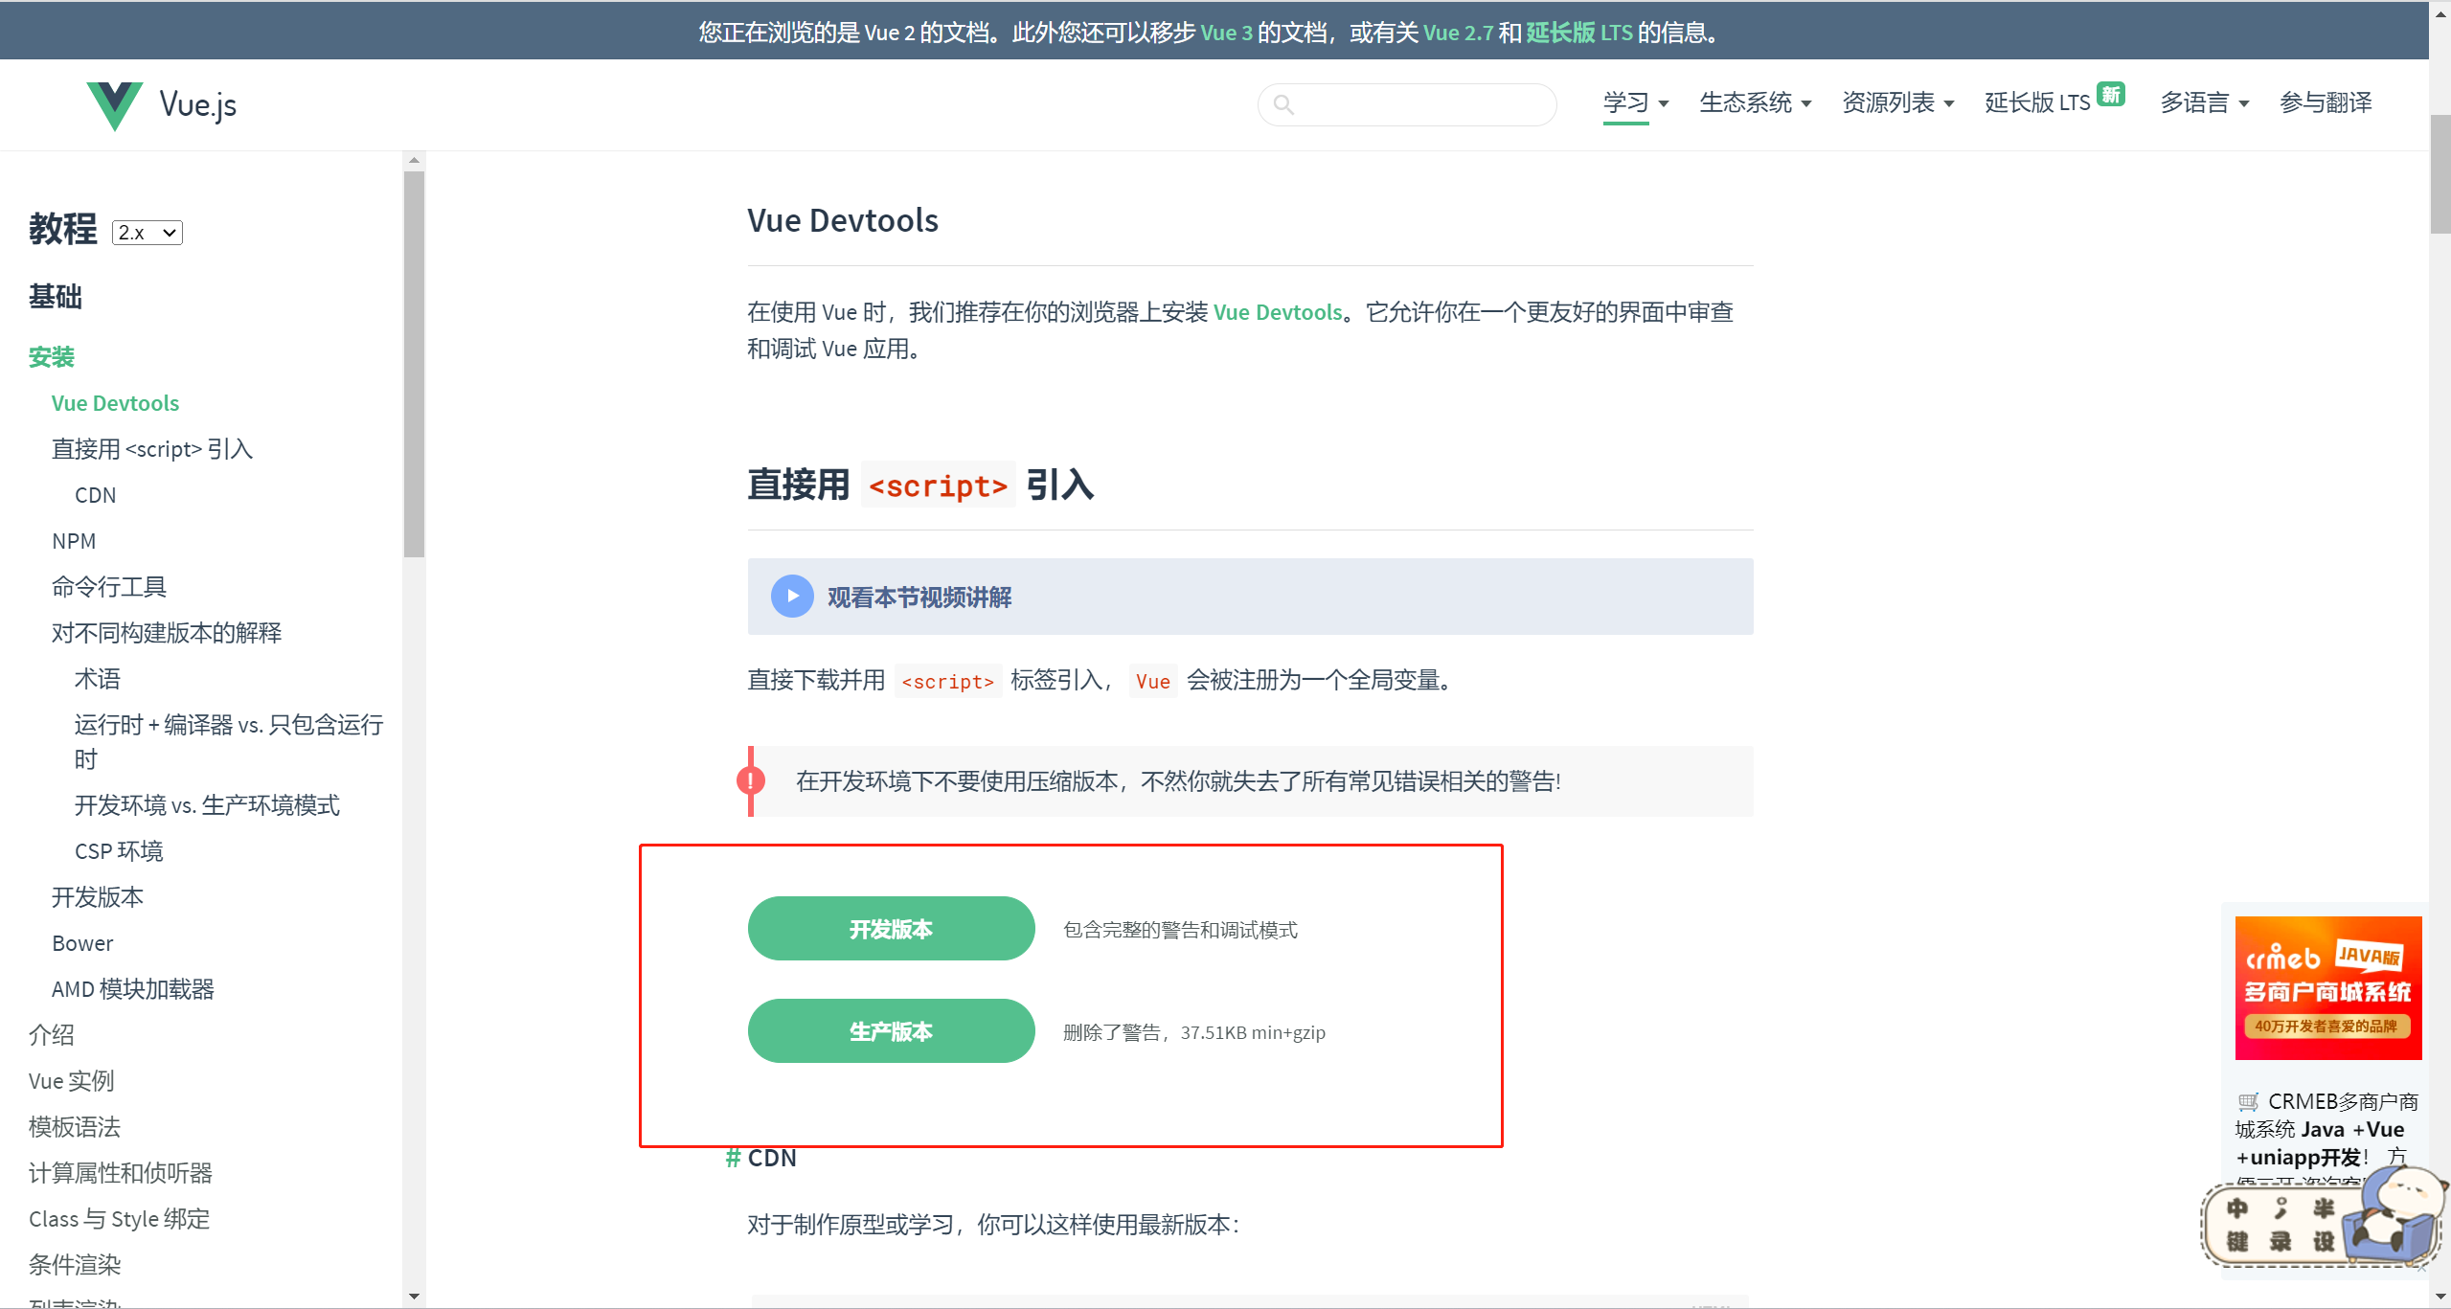Click the shopping cart icon before CRMEB text
The image size is (2451, 1309).
coord(2248,1101)
